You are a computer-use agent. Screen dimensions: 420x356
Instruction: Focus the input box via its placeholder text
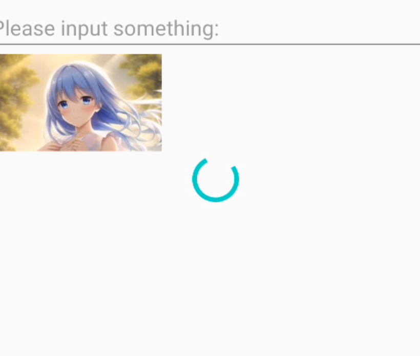pos(108,29)
